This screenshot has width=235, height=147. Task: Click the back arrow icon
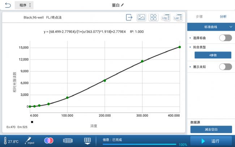coord(8,5)
